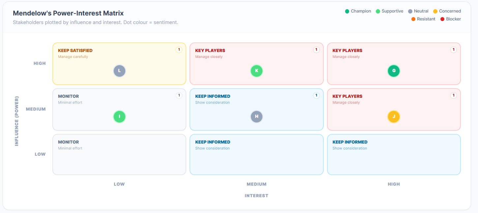Click the Neutral legend colour dot
The image size is (478, 213).
410,11
